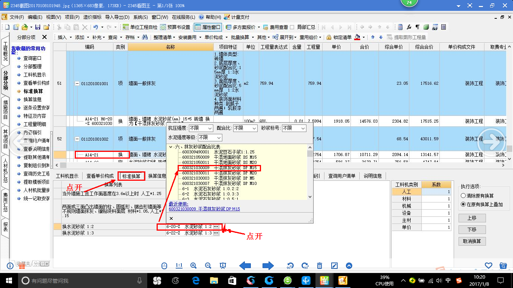The width and height of the screenshot is (513, 288).
Task: Click the zoom in magnifier icon
Action: pos(193,265)
